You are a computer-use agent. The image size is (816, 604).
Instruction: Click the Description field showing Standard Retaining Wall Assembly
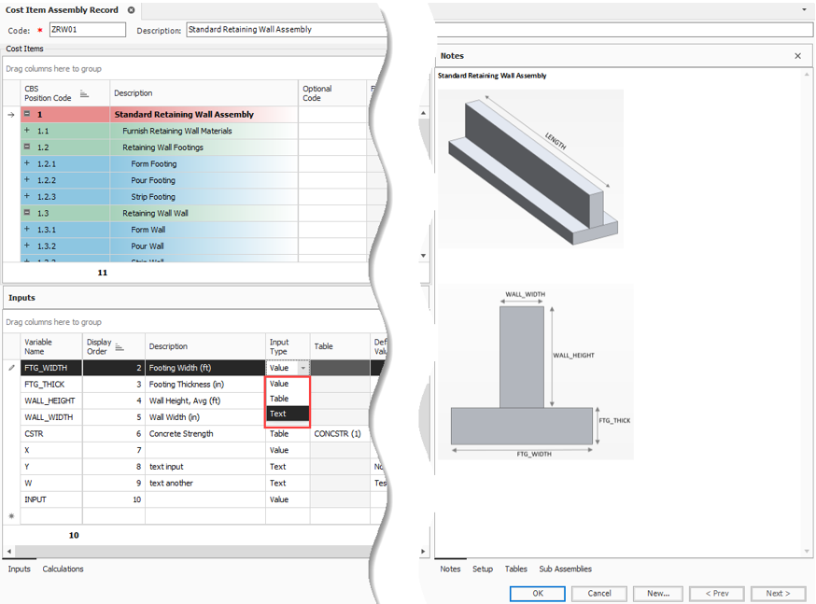point(280,29)
